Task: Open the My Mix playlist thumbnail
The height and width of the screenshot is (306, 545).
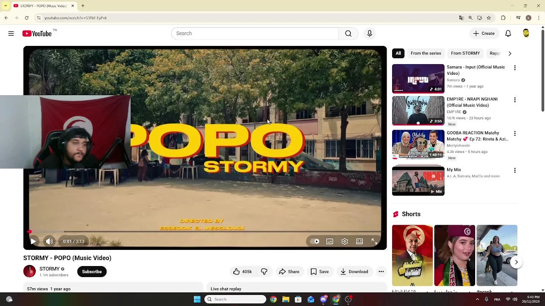Action: point(418,181)
